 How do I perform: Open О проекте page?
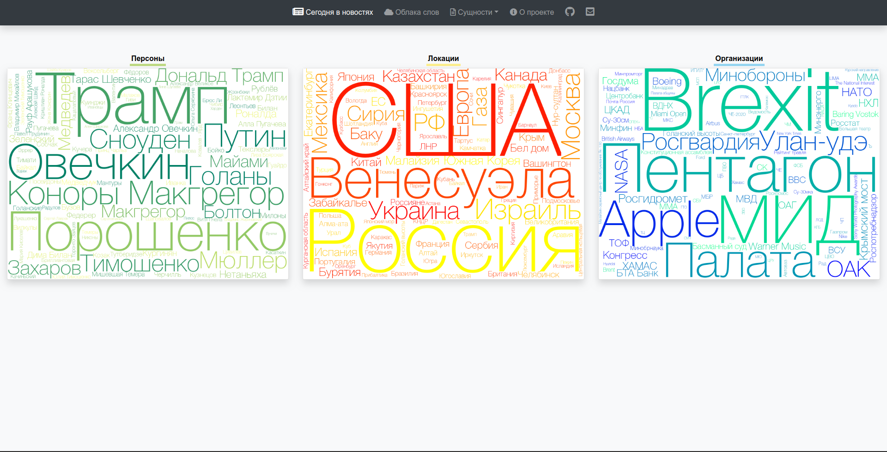[x=532, y=12]
